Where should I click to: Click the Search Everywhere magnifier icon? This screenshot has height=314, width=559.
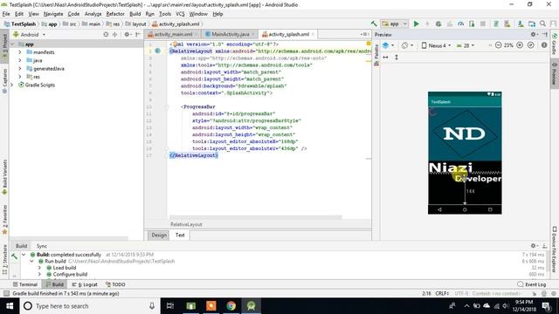click(x=542, y=24)
